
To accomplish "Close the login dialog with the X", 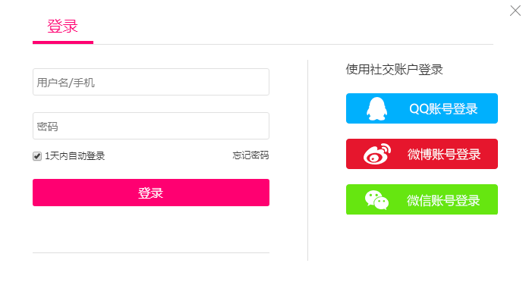I will tap(515, 10).
